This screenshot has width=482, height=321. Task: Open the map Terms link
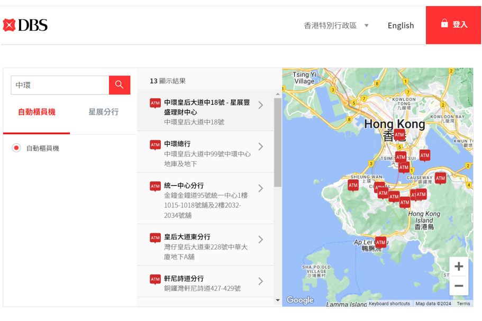pos(463,304)
